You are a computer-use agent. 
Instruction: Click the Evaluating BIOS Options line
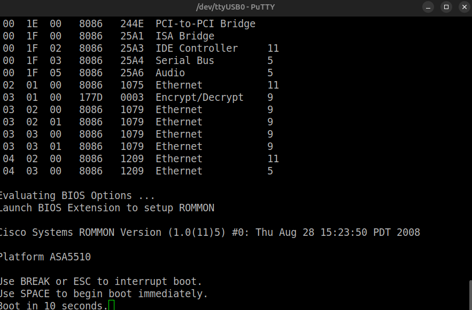point(77,196)
